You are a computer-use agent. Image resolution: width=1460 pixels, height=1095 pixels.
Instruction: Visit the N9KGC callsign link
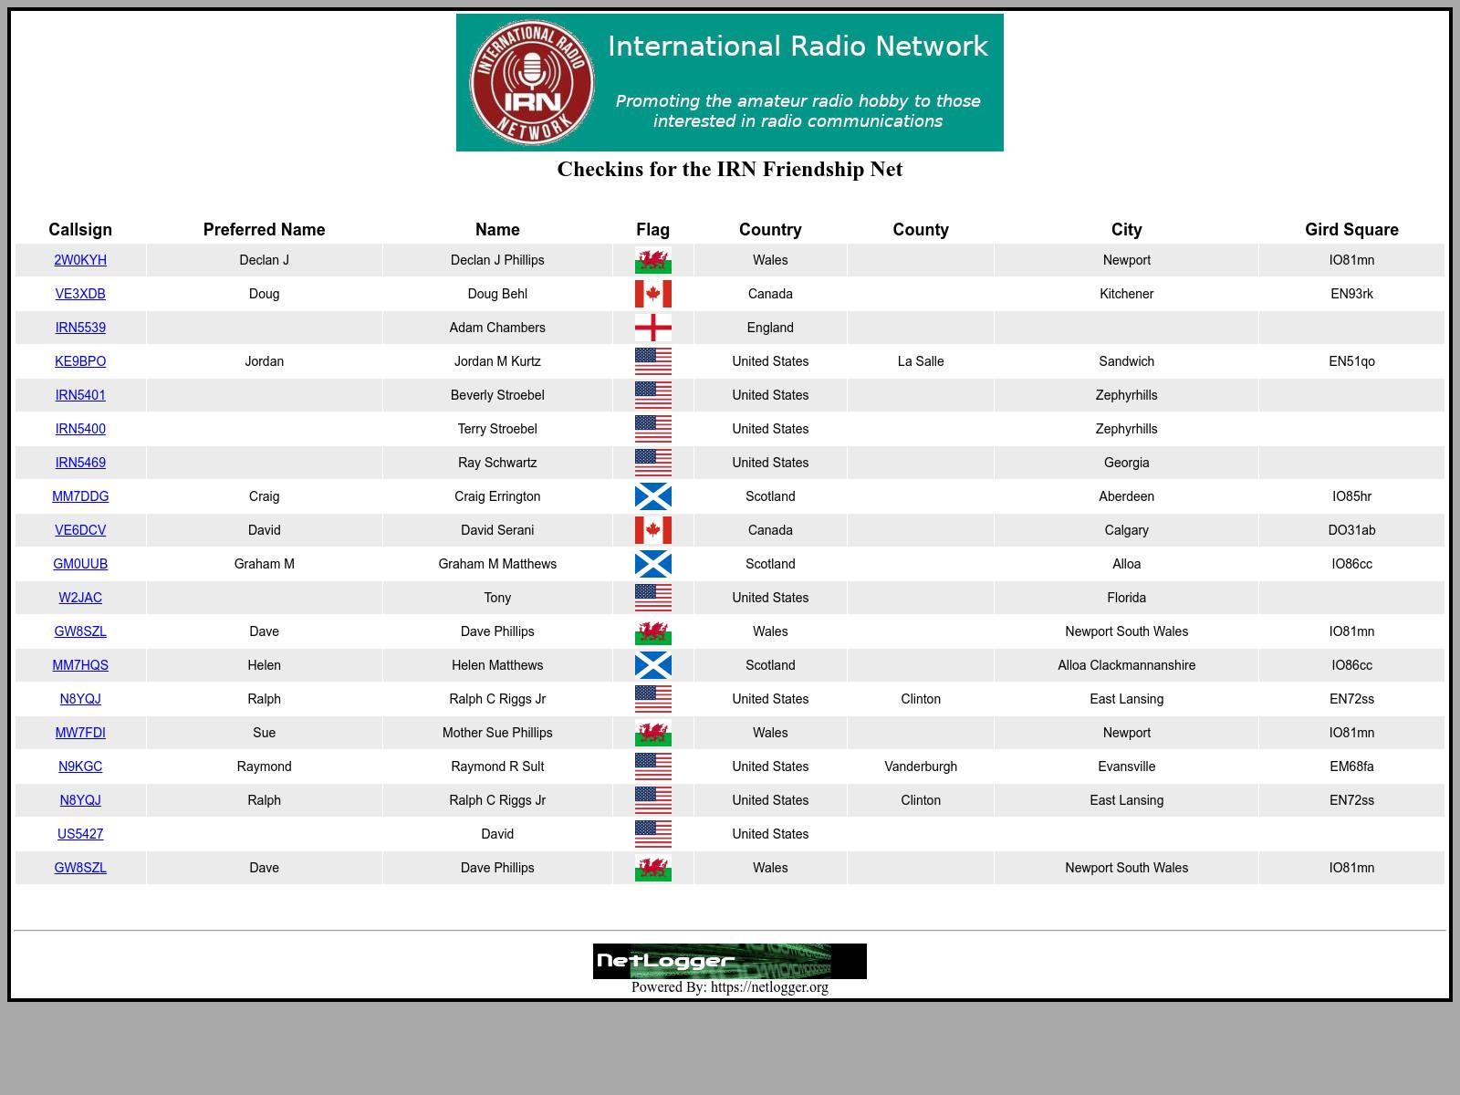click(x=80, y=766)
